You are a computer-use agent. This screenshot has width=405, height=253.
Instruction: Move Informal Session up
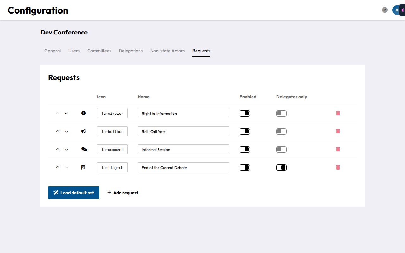[58, 149]
